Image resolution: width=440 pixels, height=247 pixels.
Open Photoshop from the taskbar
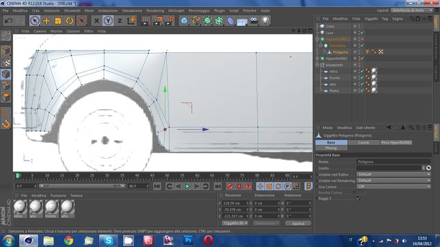click(x=188, y=241)
